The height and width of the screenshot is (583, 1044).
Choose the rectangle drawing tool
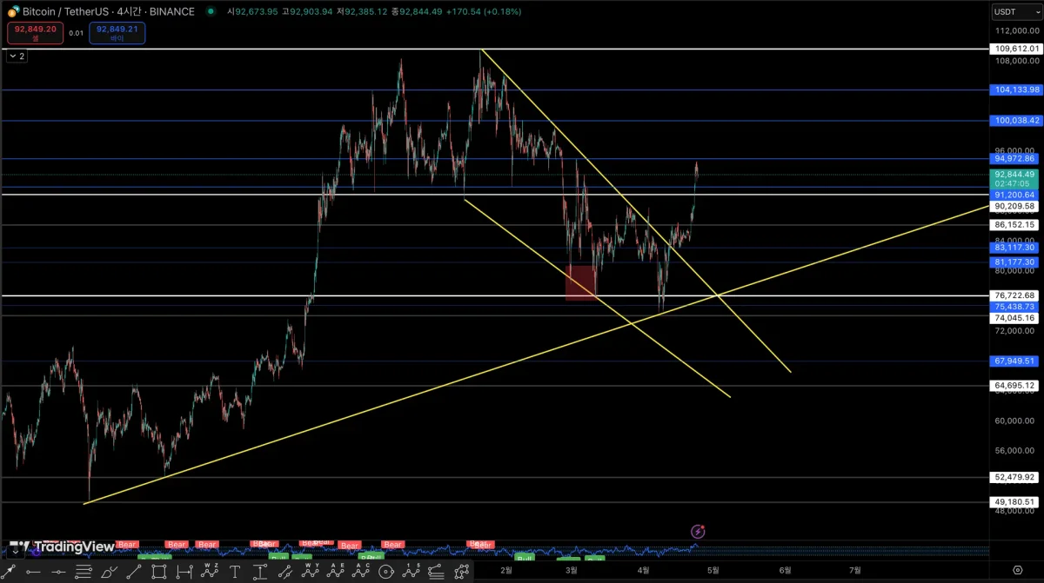(159, 572)
